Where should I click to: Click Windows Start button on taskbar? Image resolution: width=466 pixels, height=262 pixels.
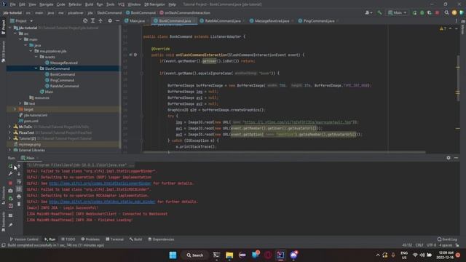[x=173, y=255]
